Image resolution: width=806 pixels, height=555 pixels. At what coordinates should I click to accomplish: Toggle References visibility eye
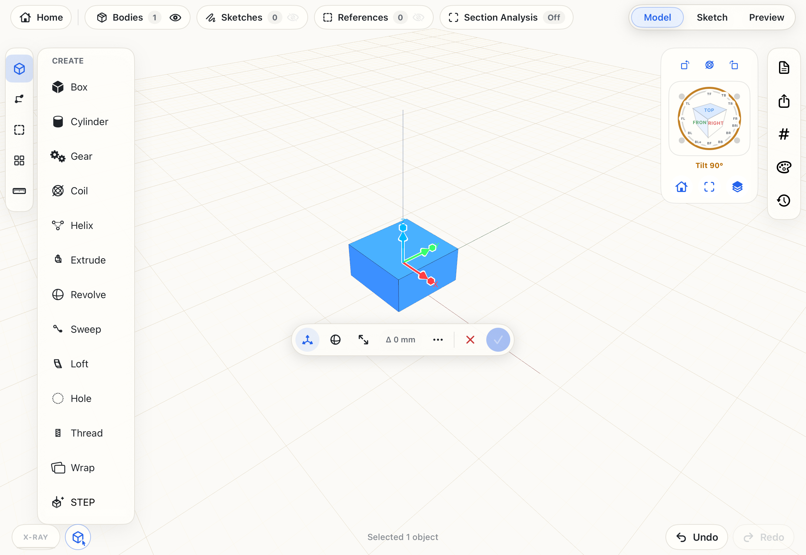[x=419, y=17]
